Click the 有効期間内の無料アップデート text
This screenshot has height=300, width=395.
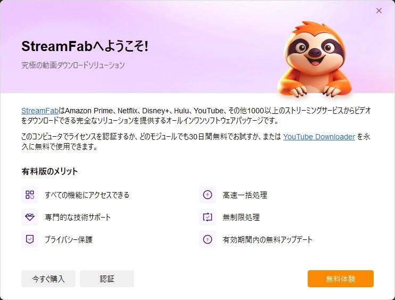tap(268, 239)
